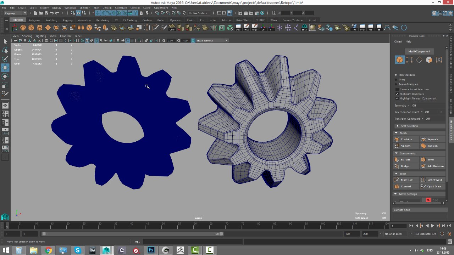Open the Hist shelf shortcut
The image size is (454, 255).
(x=247, y=28)
